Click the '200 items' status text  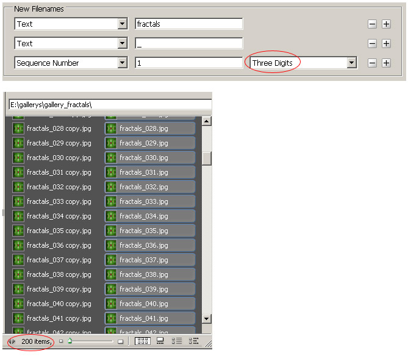pyautogui.click(x=37, y=341)
